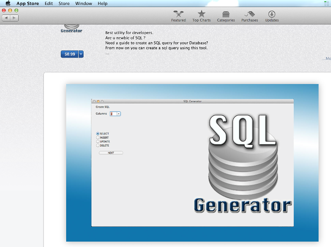Show Purchases list
The image size is (331, 247).
coord(249,16)
